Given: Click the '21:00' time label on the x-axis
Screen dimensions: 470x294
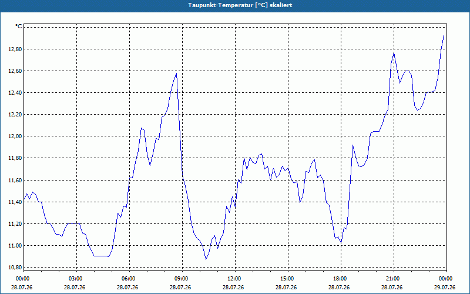Looking at the screenshot, I should point(394,279).
